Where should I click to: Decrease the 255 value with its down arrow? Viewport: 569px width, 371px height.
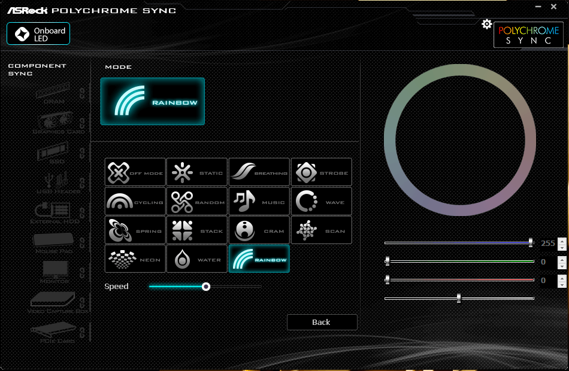coord(562,247)
